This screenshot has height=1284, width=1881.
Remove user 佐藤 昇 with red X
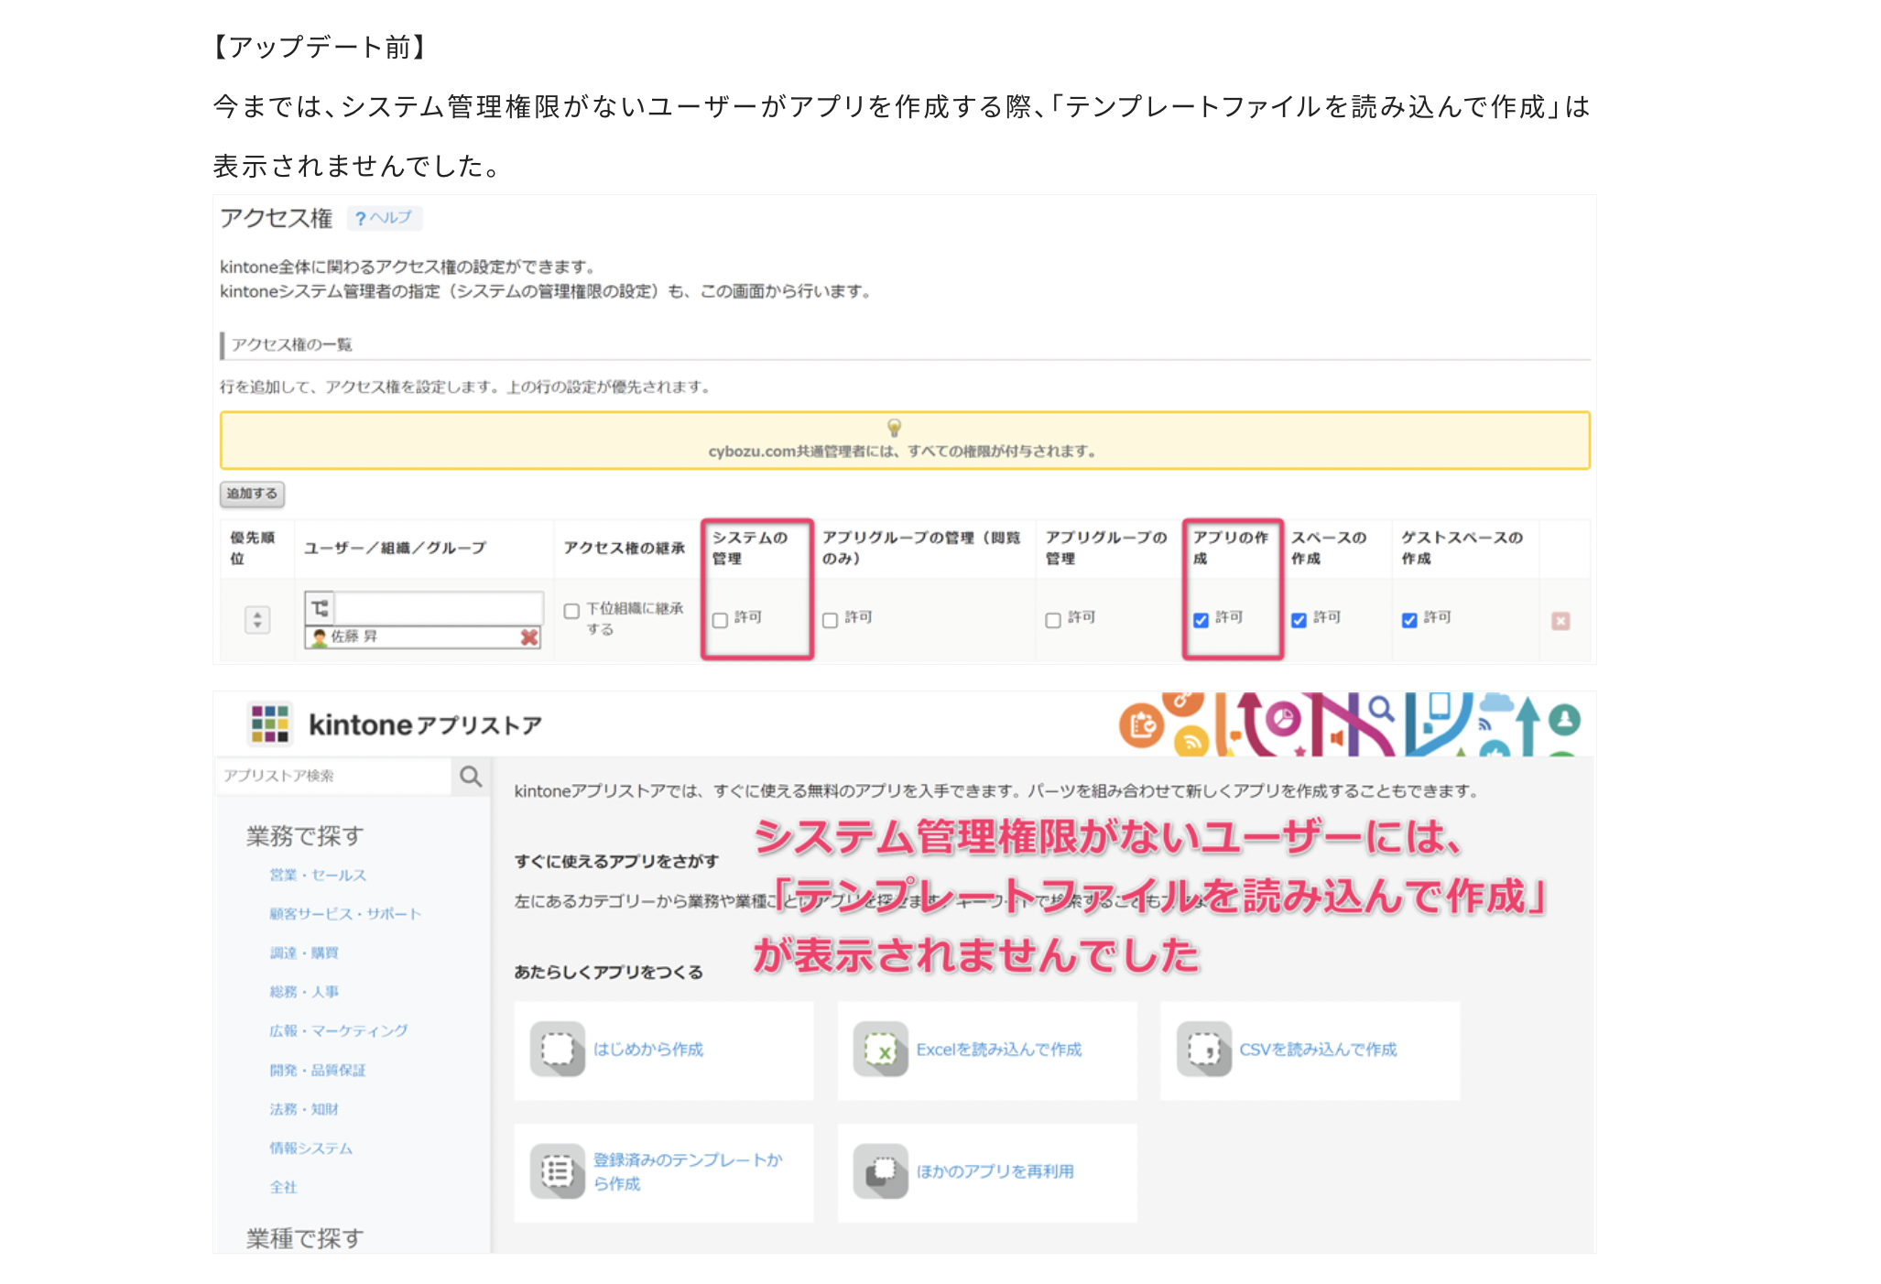(529, 637)
